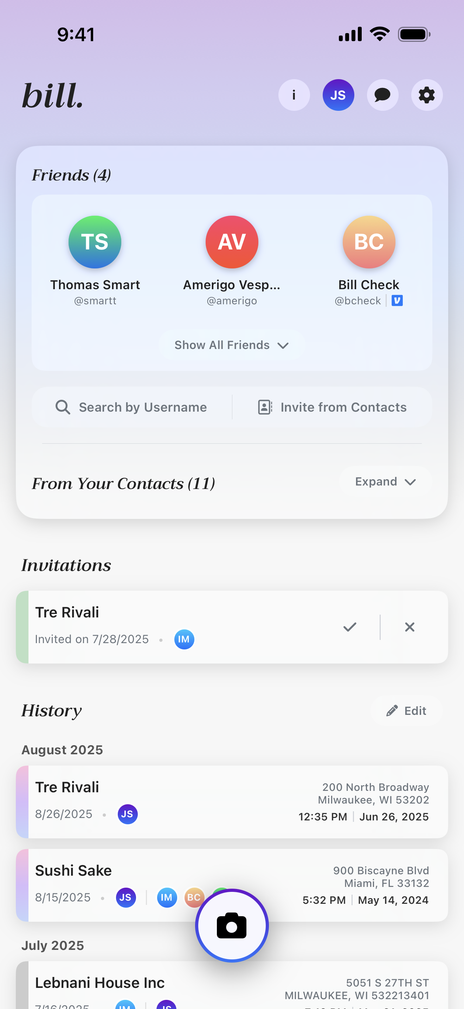Tap the IM avatar on the invitation
This screenshot has width=464, height=1009.
click(x=184, y=639)
